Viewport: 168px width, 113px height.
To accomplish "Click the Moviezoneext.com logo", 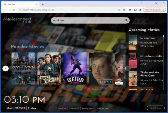I will [17, 20].
